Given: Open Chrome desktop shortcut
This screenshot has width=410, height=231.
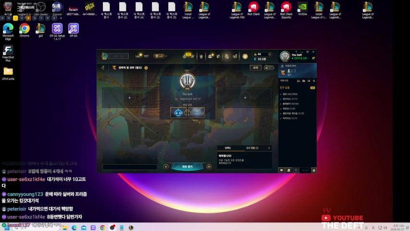Looking at the screenshot, I should 25,30.
